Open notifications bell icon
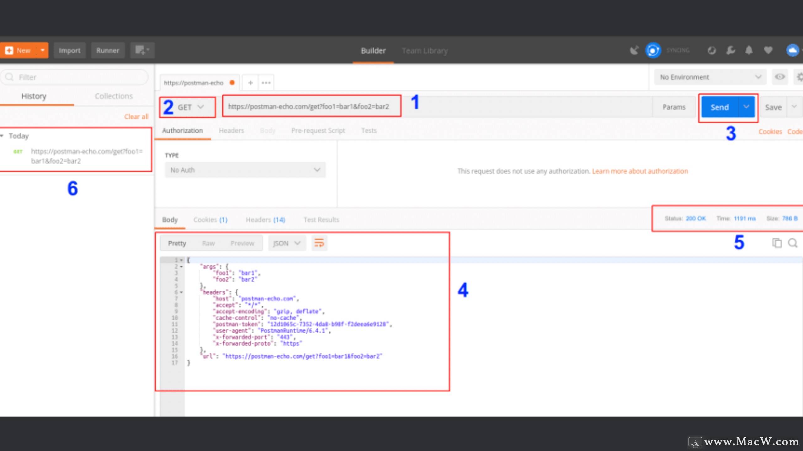Viewport: 803px width, 451px height. pyautogui.click(x=749, y=50)
